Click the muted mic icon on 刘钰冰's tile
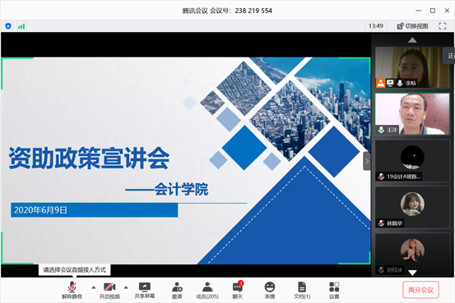 pos(381,269)
